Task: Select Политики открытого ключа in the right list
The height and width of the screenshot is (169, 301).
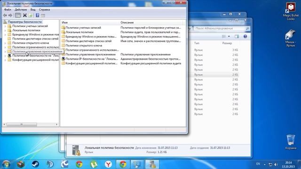Action: pos(84,46)
